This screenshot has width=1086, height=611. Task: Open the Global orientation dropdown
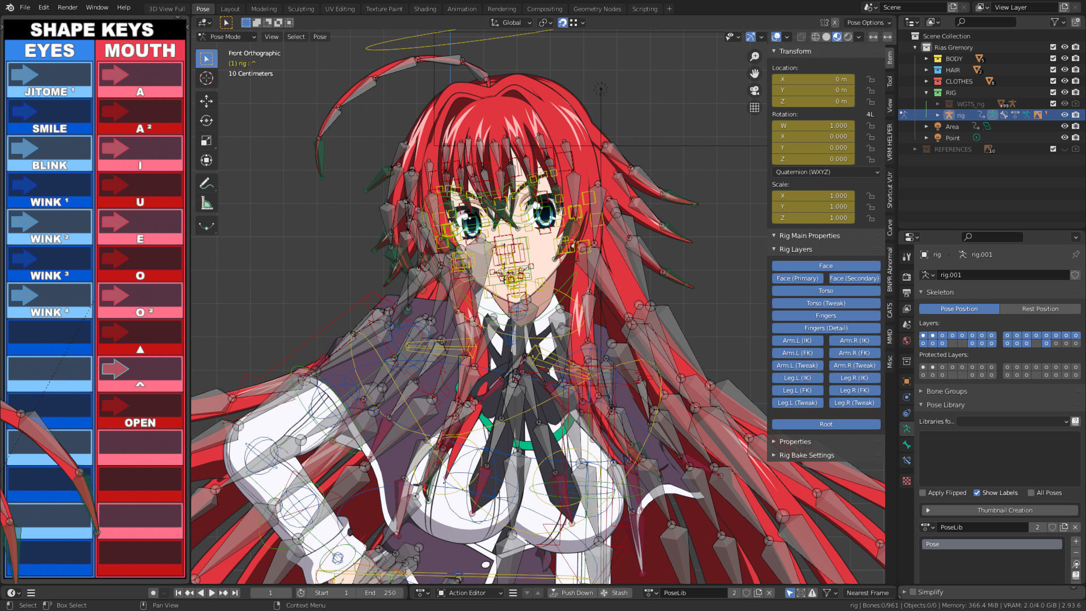[511, 23]
